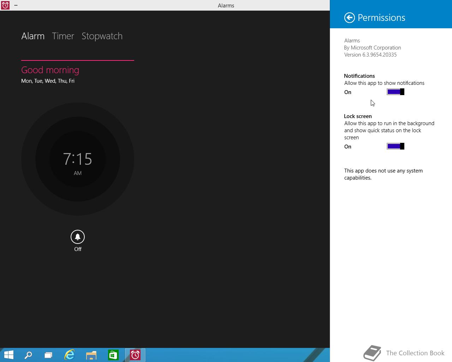
Task: Click the Version 6.3.9654.20335 text
Action: 370,55
